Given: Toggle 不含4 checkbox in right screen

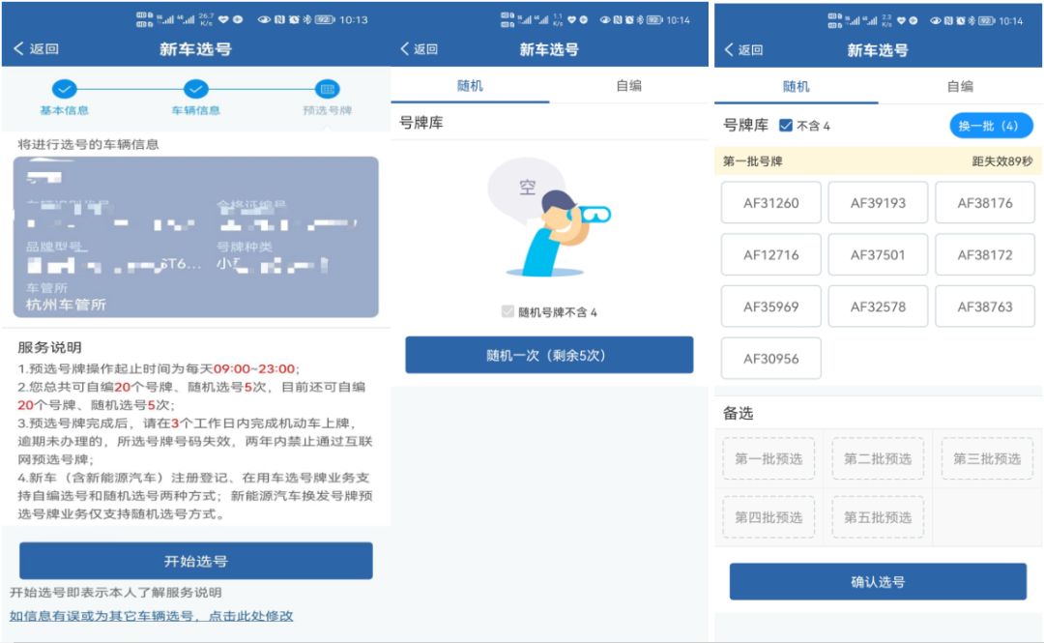Looking at the screenshot, I should pos(786,126).
